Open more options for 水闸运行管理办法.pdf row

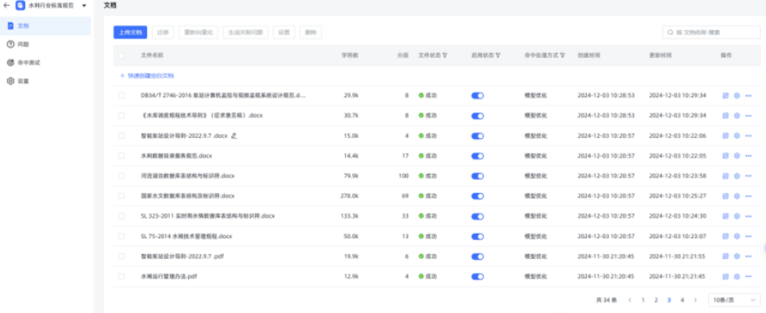[748, 276]
